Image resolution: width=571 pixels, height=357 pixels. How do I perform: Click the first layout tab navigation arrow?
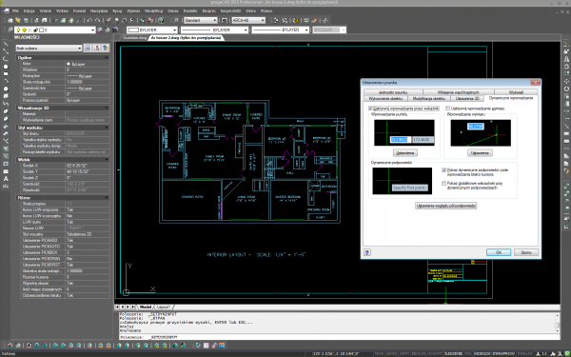tap(117, 307)
